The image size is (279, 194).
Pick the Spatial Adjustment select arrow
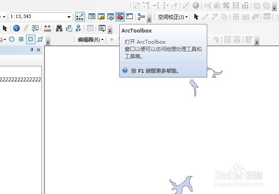point(196,17)
